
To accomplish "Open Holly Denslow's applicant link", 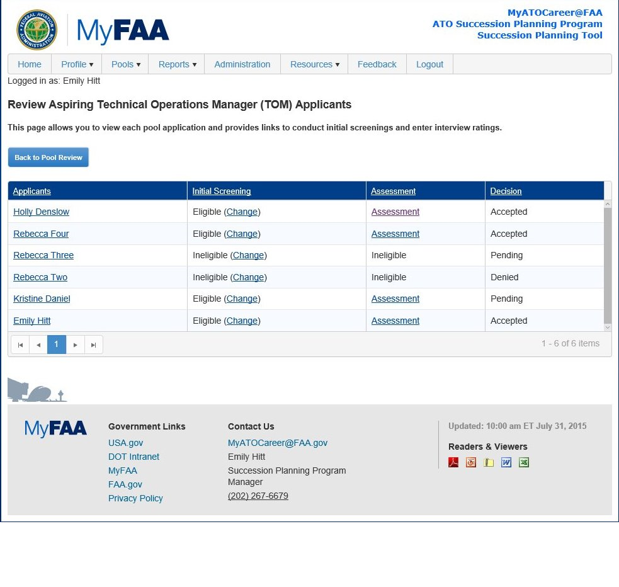I will point(42,212).
